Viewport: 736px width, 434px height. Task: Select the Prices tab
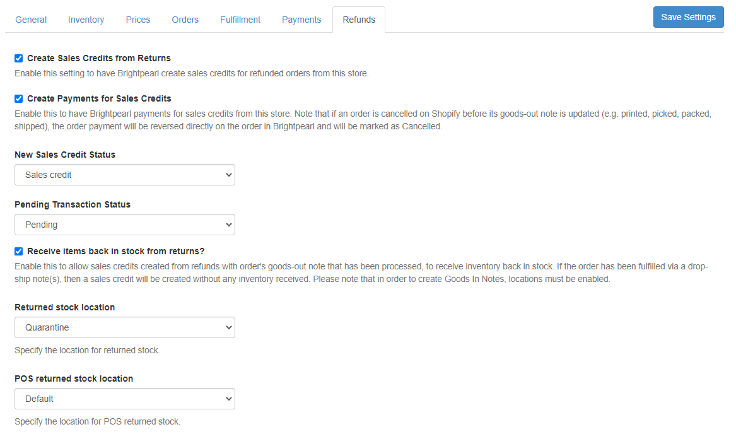[x=137, y=20]
